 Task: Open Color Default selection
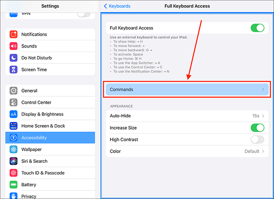[187, 151]
